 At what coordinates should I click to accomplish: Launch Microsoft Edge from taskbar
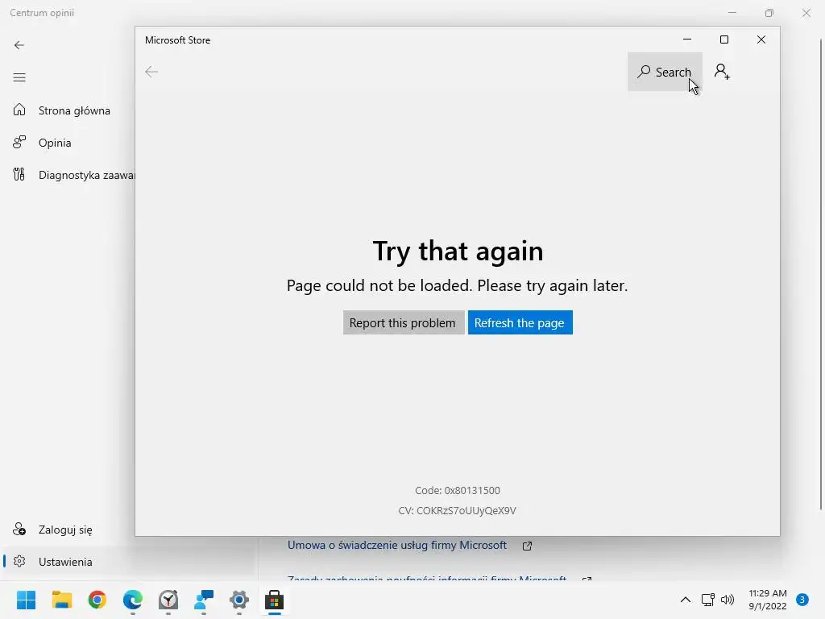133,600
